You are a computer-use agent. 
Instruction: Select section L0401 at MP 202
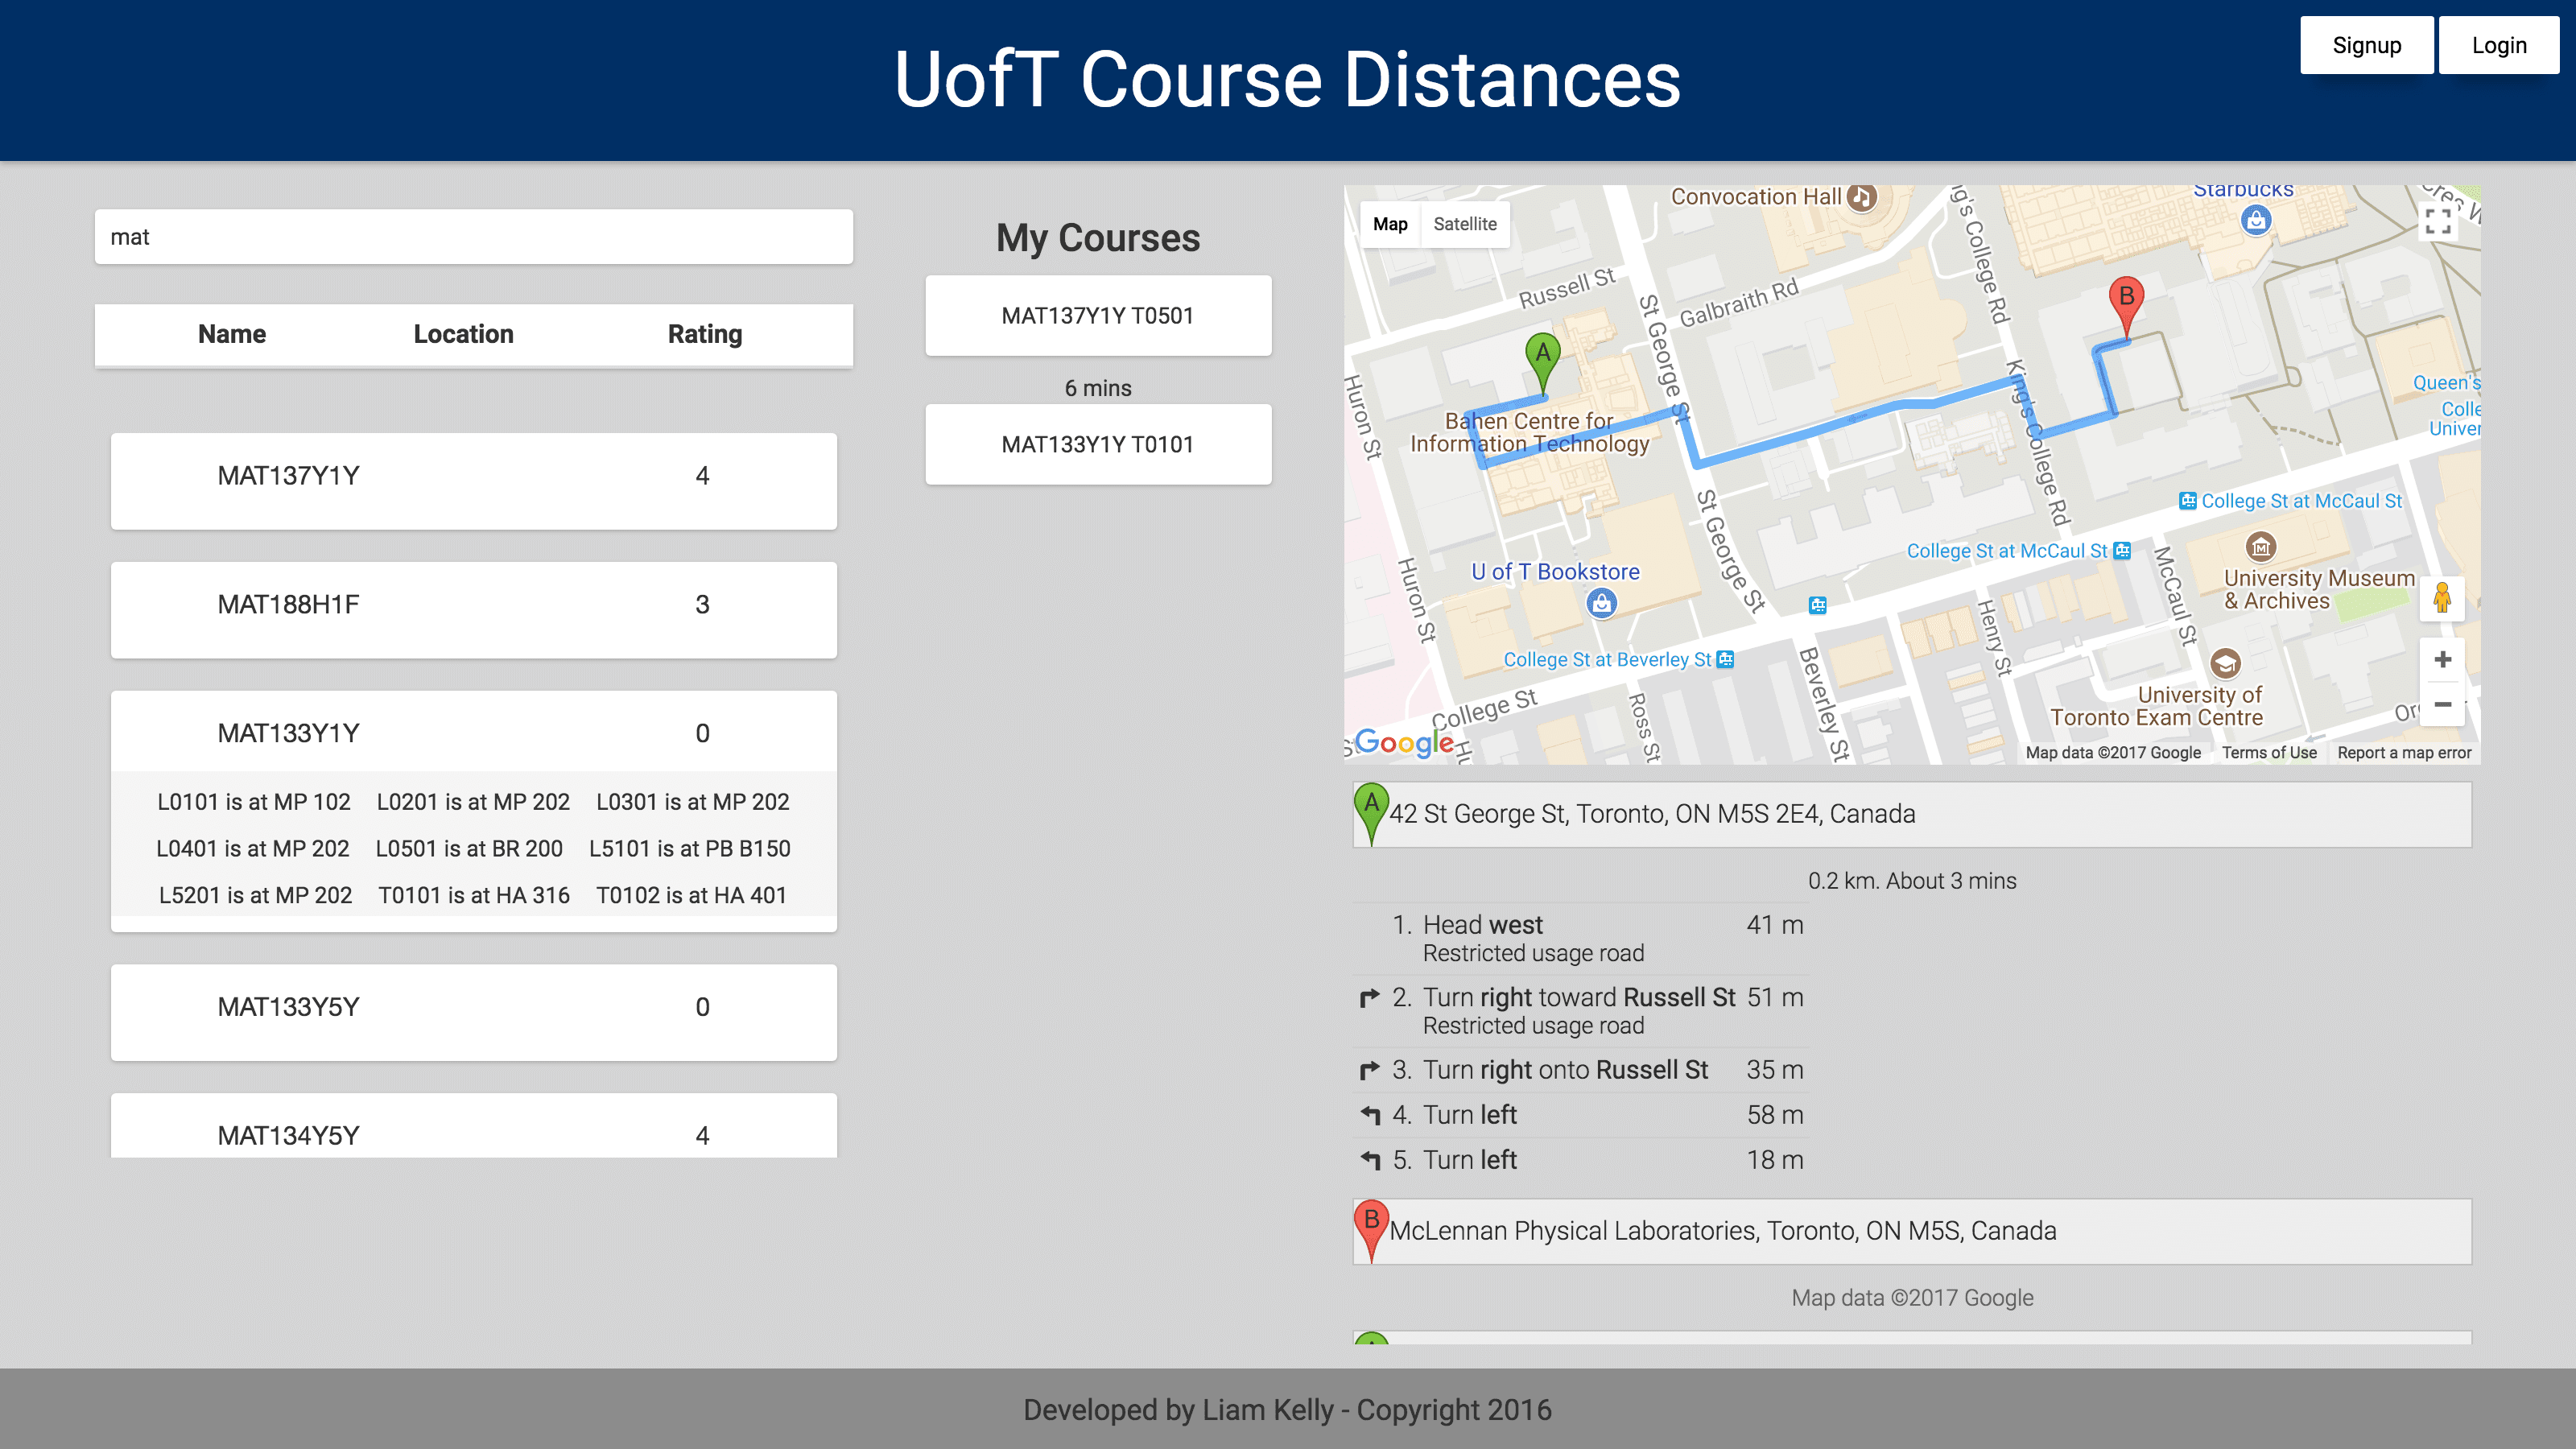click(x=253, y=848)
